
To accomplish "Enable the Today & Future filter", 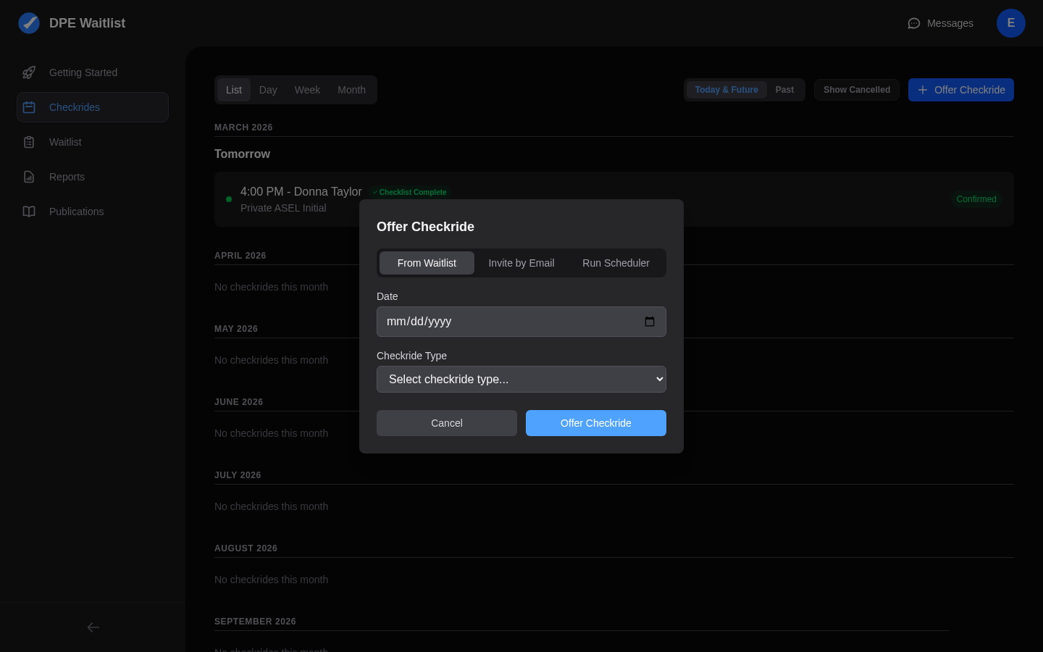I will click(x=726, y=90).
